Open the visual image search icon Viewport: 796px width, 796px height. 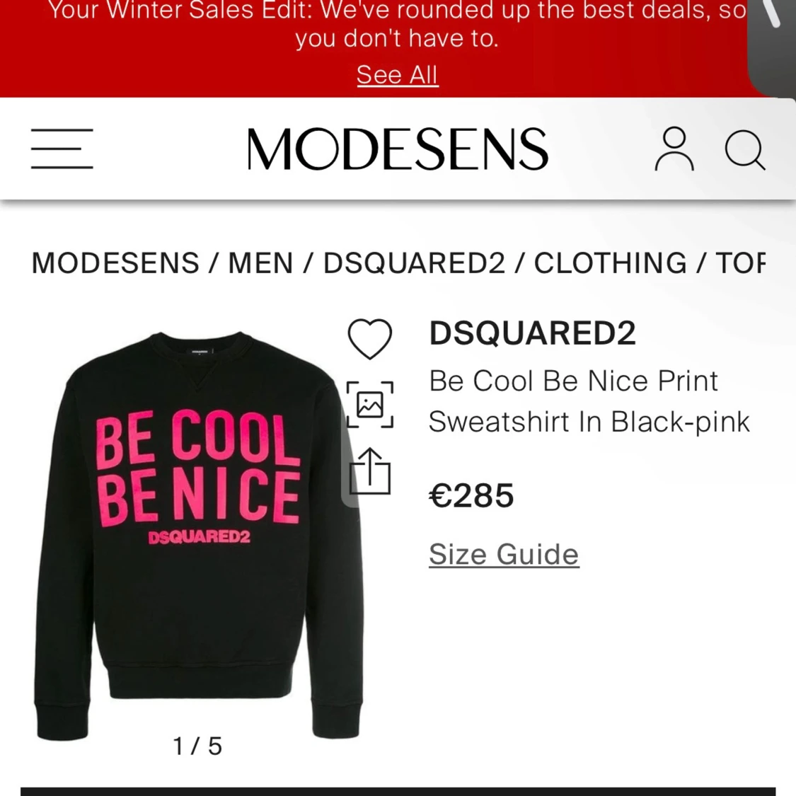tap(370, 405)
